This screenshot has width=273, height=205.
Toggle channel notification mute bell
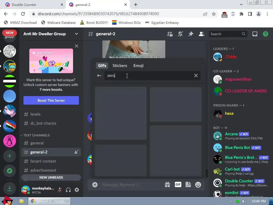point(180,34)
